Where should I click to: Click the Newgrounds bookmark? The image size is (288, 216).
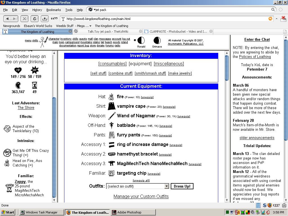[x=12, y=26]
